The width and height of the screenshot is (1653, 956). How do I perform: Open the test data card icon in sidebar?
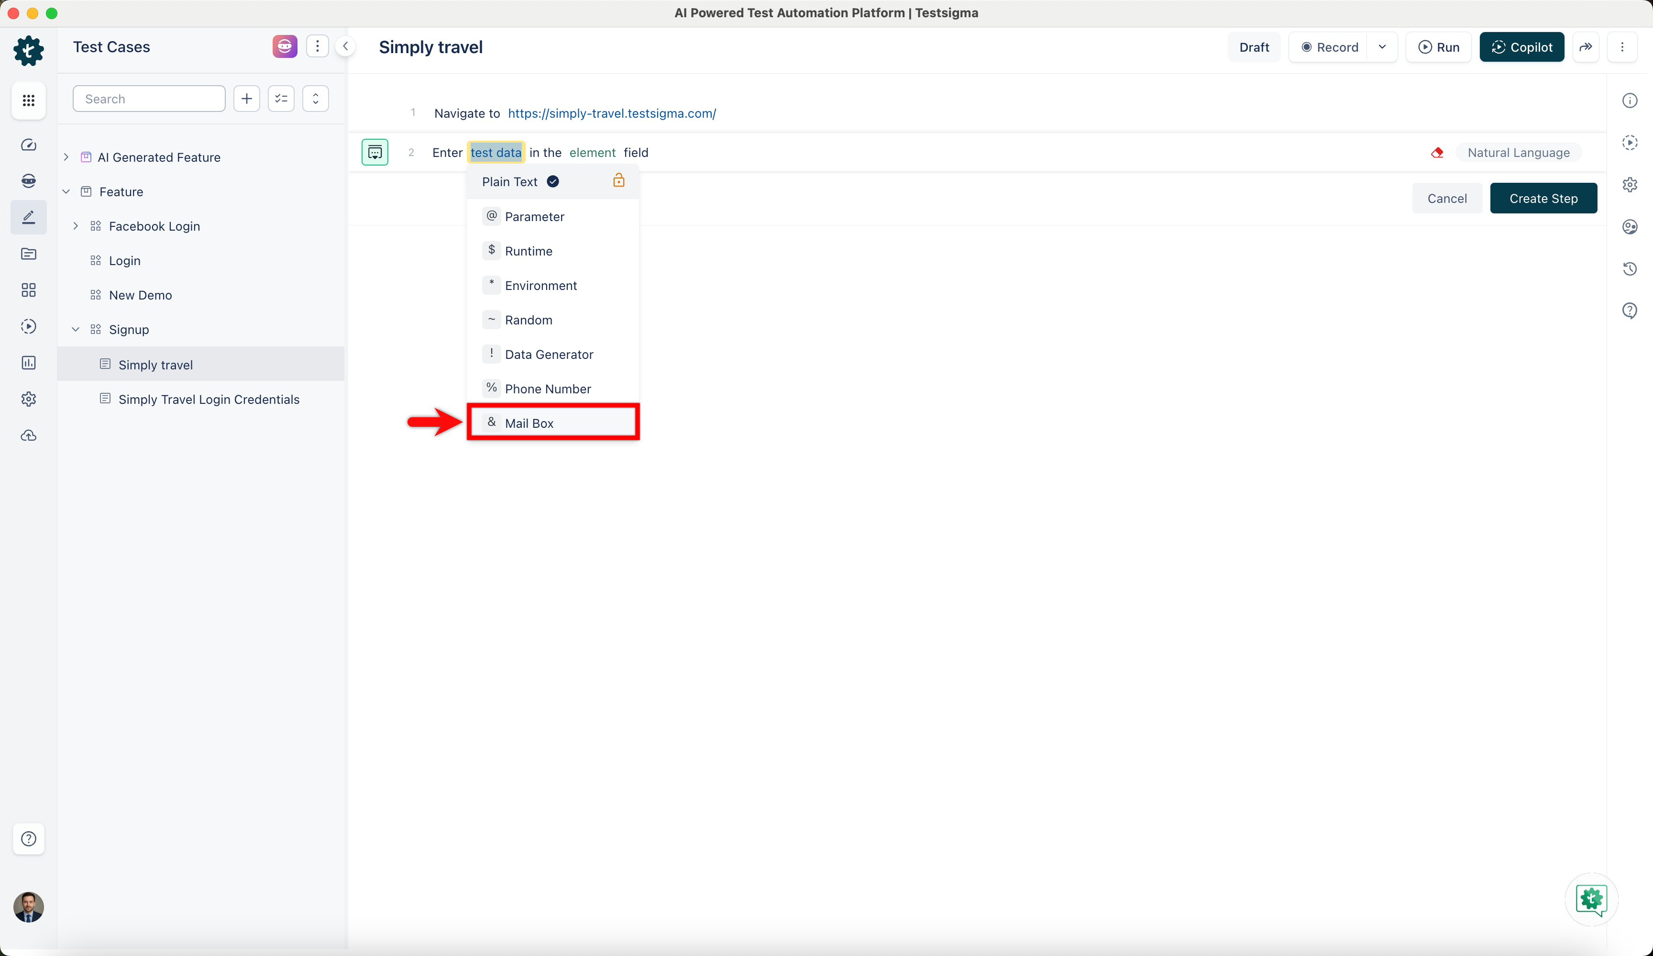28,254
